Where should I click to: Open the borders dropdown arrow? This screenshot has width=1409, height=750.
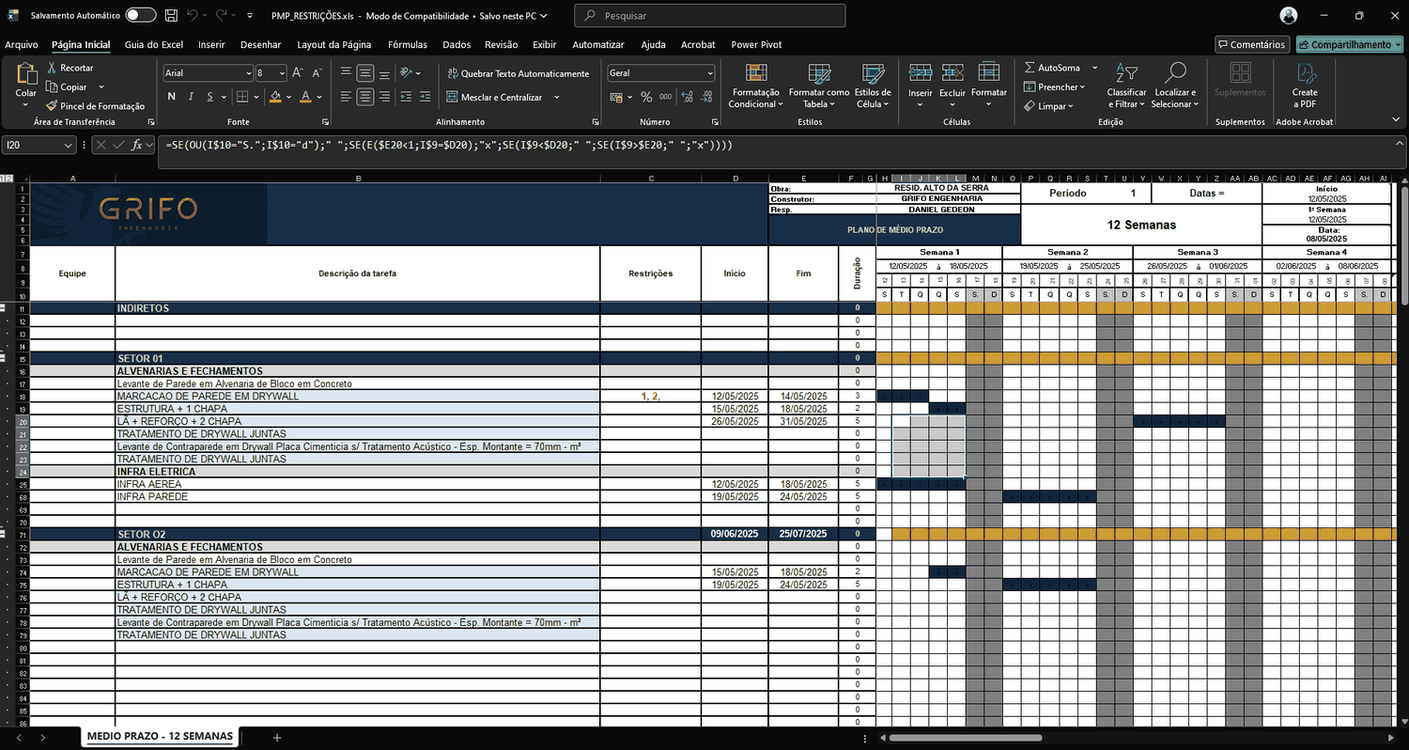257,97
